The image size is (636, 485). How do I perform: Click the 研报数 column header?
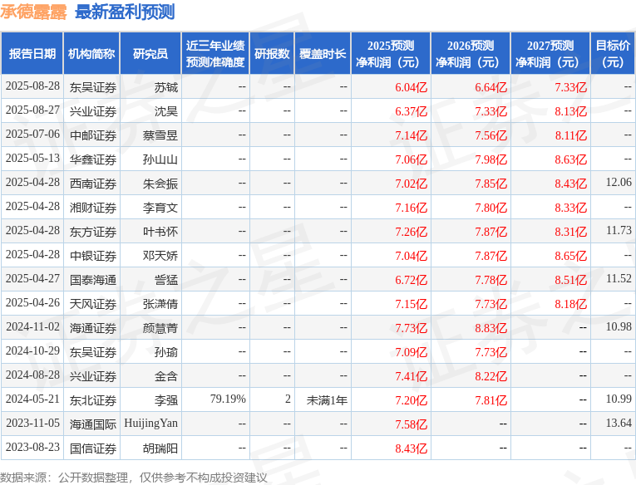pyautogui.click(x=272, y=53)
